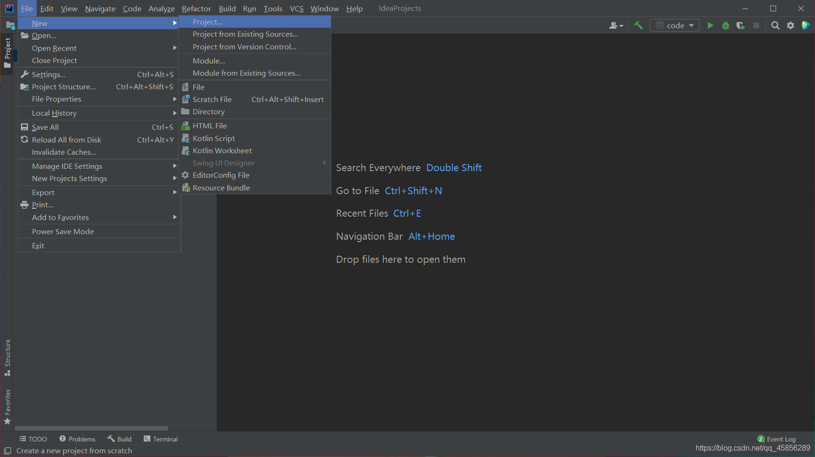Open the Event Log notifications

pyautogui.click(x=776, y=439)
